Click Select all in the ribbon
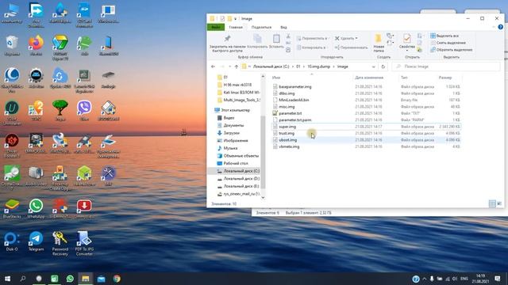Viewport: 508px width, 285px height. 444,36
